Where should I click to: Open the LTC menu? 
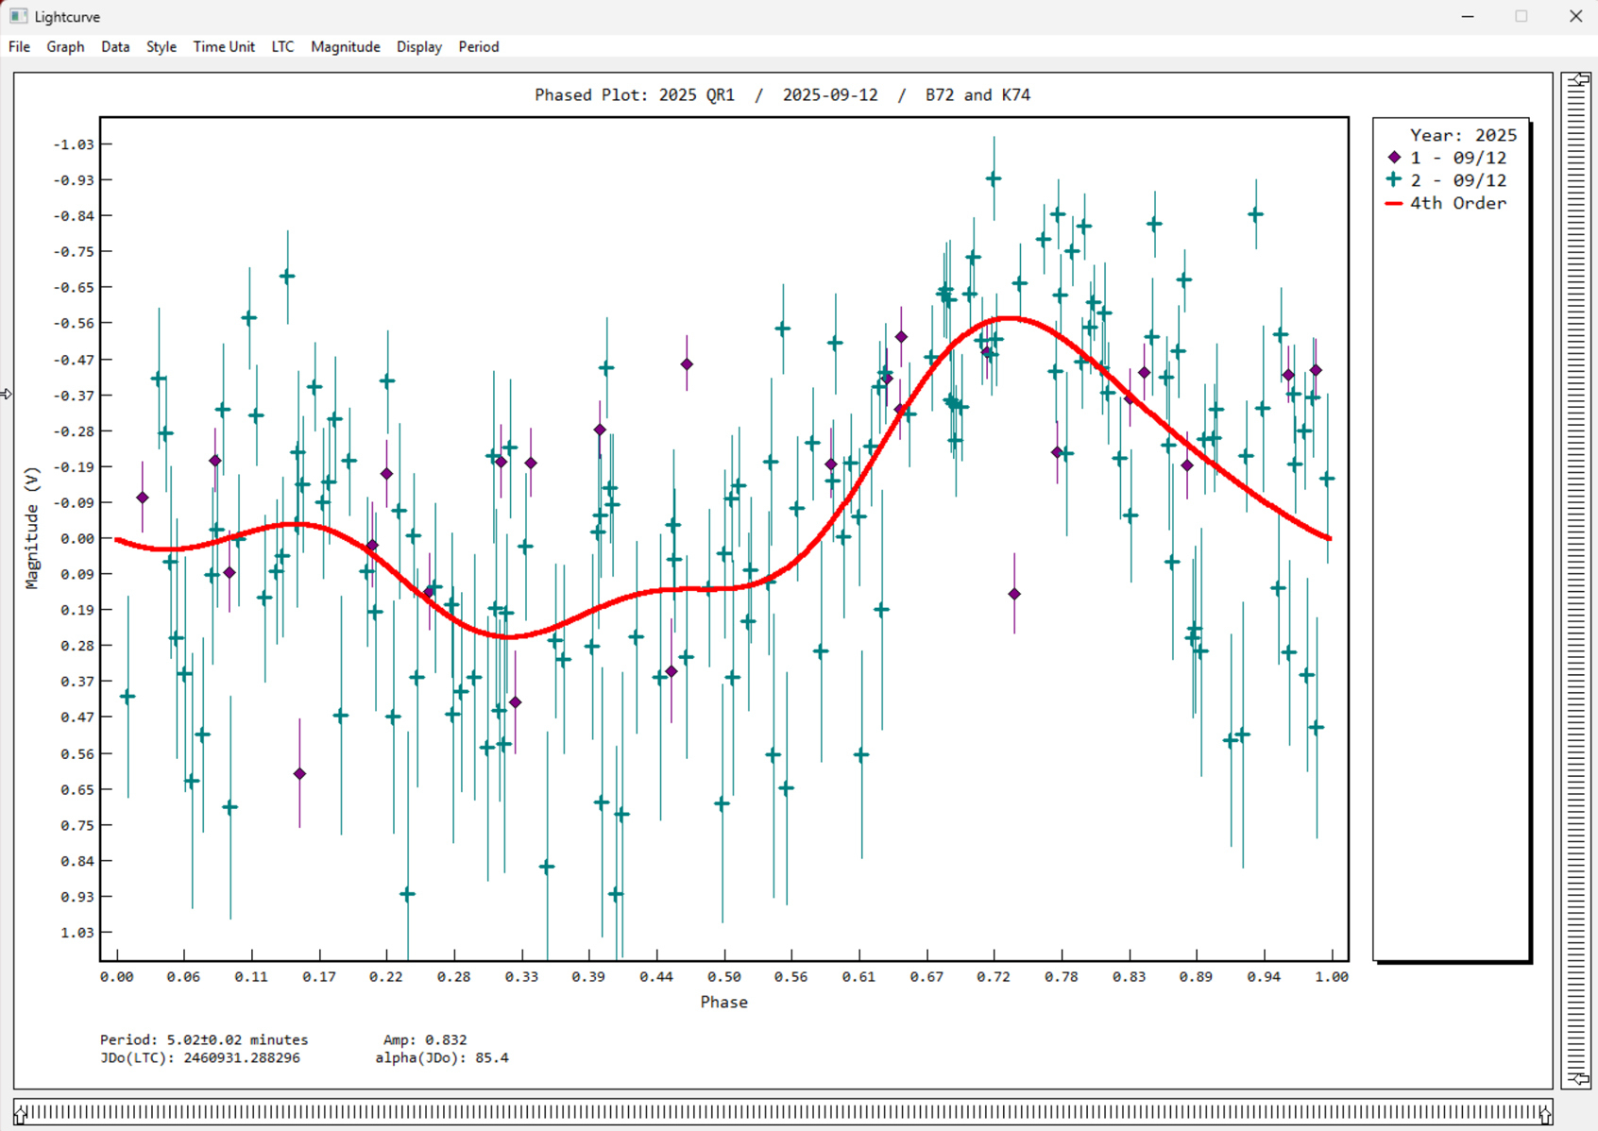(282, 46)
